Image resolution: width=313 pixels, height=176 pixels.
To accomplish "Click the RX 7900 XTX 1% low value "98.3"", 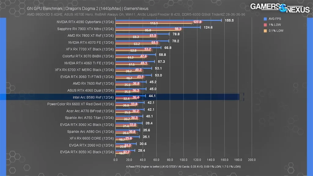I will coord(178,29).
